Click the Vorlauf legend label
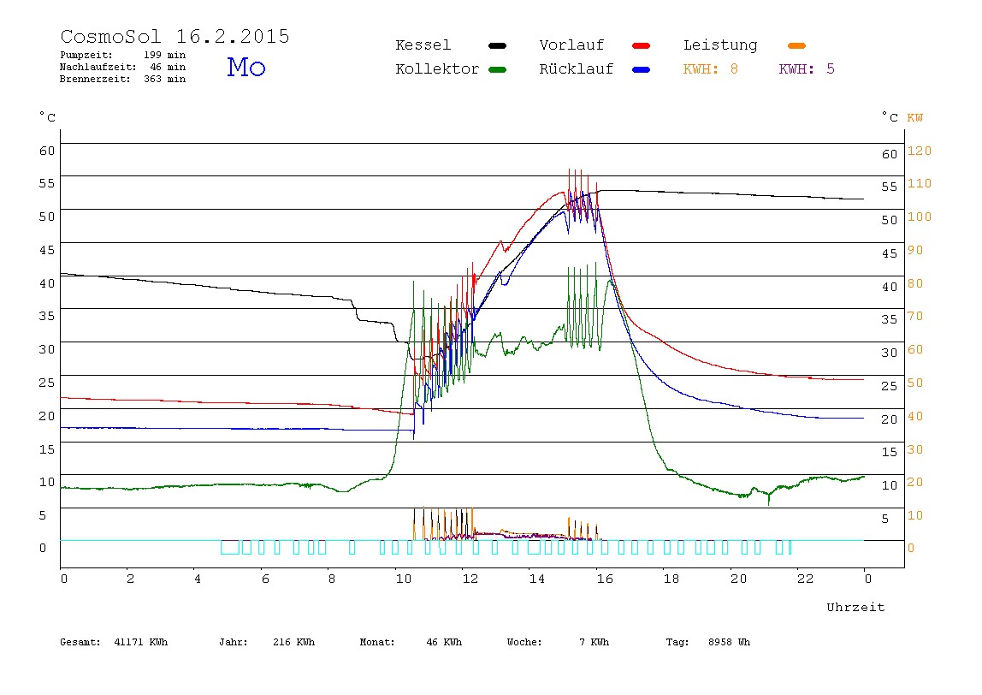This screenshot has width=982, height=695. [571, 45]
